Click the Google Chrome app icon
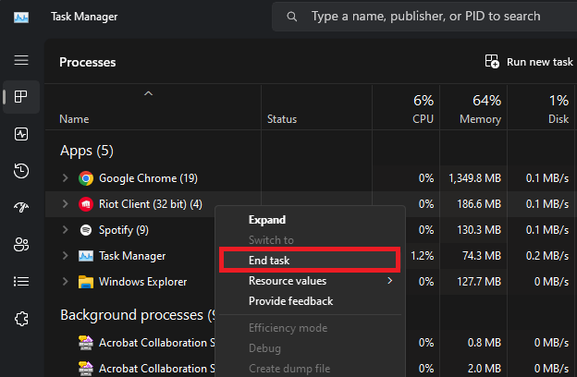Screen dimensions: 577x377 (x=86, y=178)
